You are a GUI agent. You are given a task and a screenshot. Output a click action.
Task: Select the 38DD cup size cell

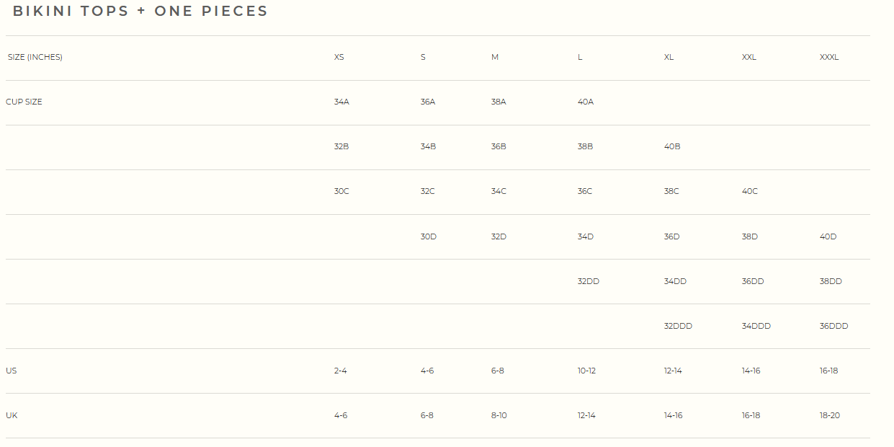(x=831, y=282)
